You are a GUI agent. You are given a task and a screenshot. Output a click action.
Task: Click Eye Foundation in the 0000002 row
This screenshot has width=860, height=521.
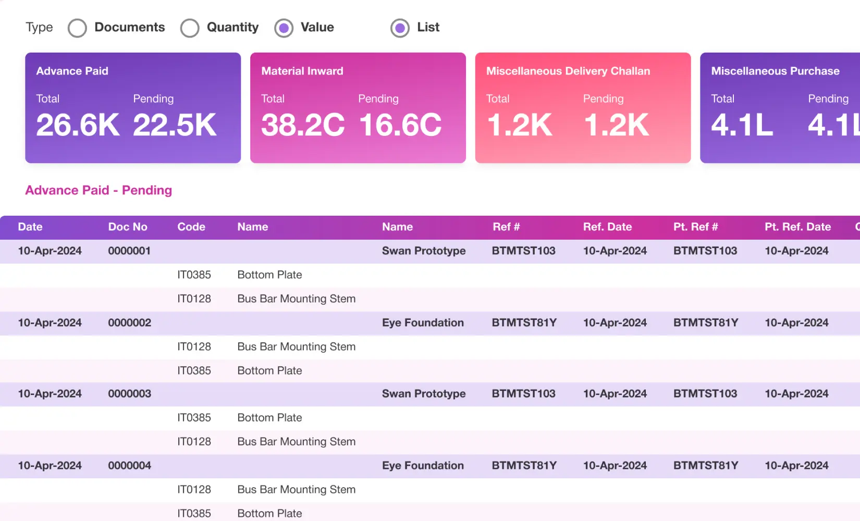[x=423, y=323]
